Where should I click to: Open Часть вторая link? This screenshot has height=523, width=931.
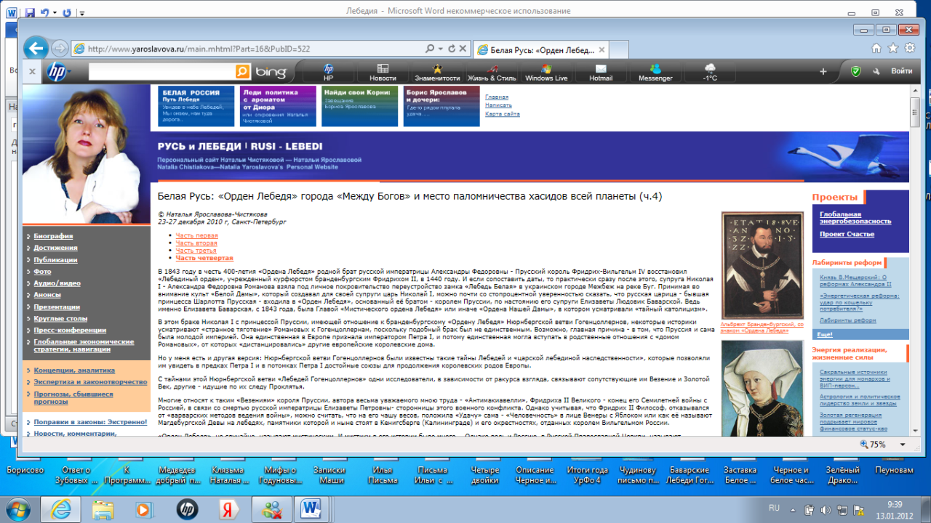196,243
